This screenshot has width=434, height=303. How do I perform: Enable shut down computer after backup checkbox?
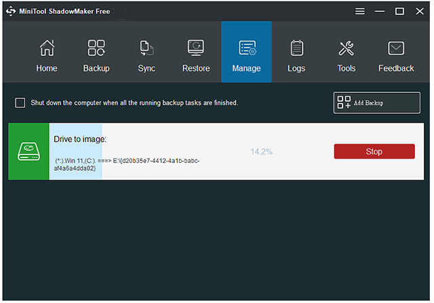[20, 103]
